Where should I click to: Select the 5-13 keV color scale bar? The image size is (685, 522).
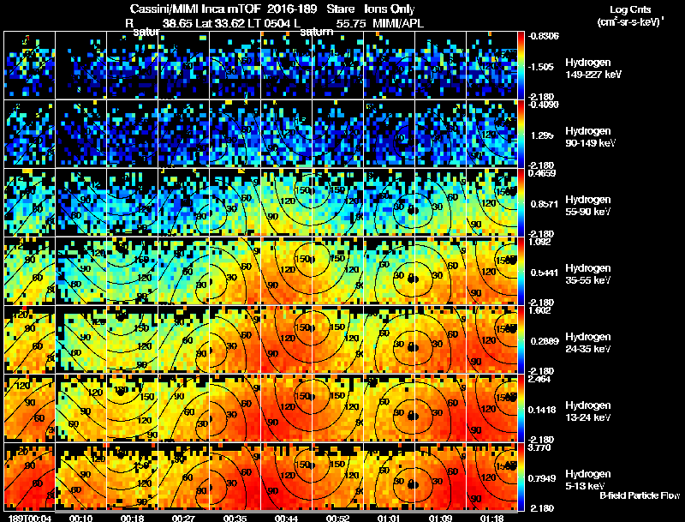point(521,477)
